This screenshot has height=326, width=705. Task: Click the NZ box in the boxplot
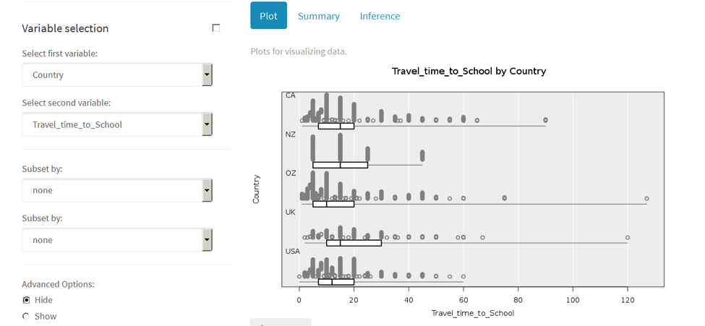coord(340,165)
